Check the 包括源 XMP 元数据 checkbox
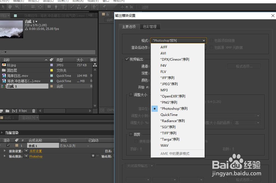Viewport: 276px width, 183px height. pos(211,47)
